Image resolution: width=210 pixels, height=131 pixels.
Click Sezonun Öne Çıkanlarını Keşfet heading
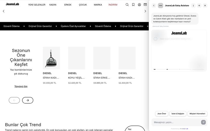point(21,57)
